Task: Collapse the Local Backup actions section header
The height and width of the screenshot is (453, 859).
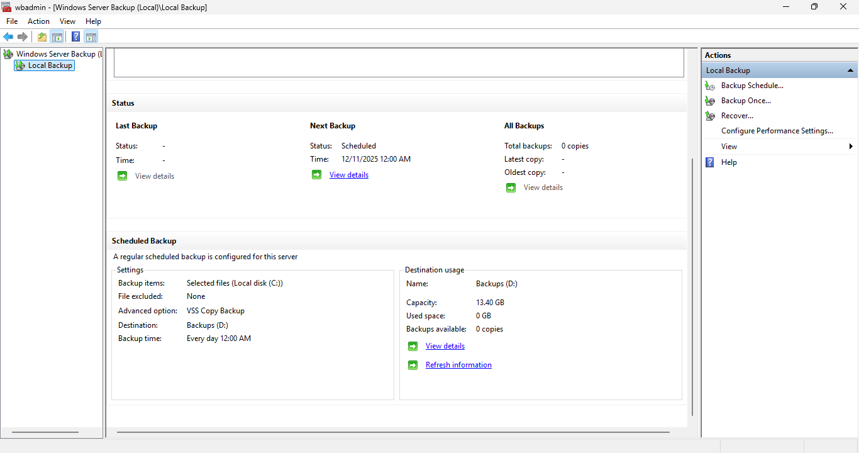Action: pyautogui.click(x=850, y=70)
